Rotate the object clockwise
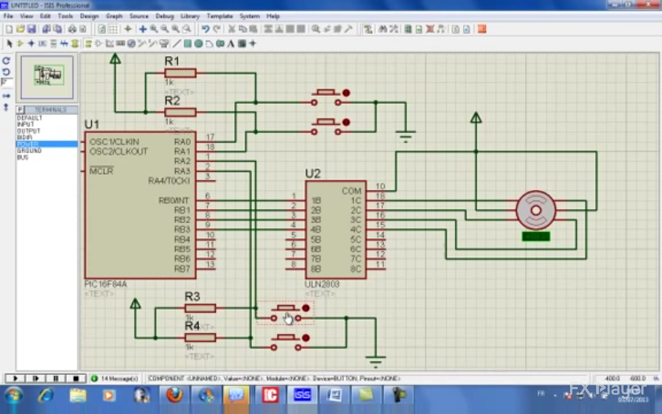 click(6, 61)
